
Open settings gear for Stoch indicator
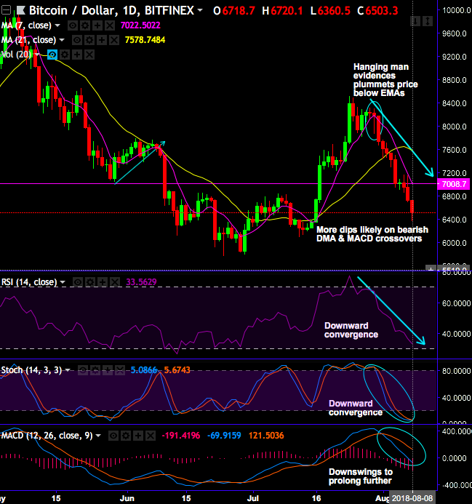point(95,371)
